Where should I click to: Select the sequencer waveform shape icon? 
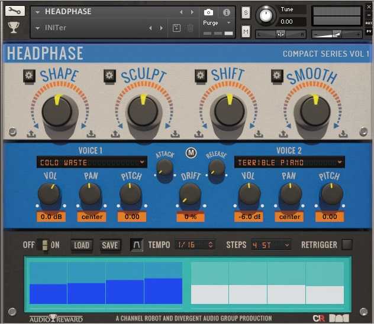click(137, 244)
